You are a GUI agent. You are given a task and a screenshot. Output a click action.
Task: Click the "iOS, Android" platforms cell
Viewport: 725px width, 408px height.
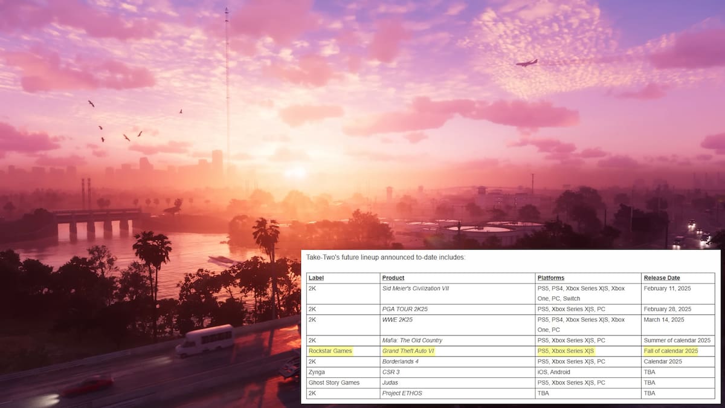[553, 372]
